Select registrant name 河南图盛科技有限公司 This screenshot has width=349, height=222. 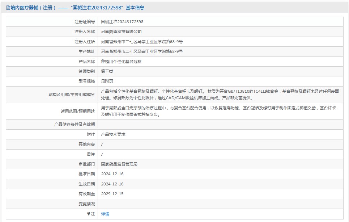121,32
